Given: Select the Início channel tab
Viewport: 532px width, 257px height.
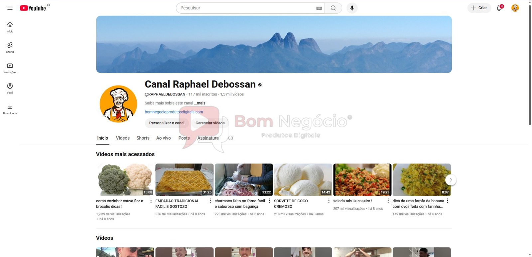Looking at the screenshot, I should pos(103,138).
